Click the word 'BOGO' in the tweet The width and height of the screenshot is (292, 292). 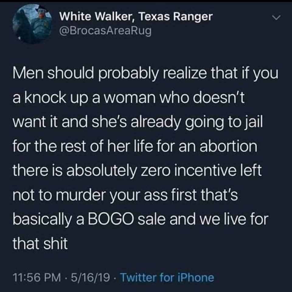(111, 219)
